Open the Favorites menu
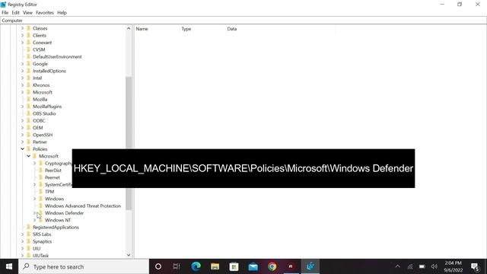The image size is (487, 274). [45, 13]
